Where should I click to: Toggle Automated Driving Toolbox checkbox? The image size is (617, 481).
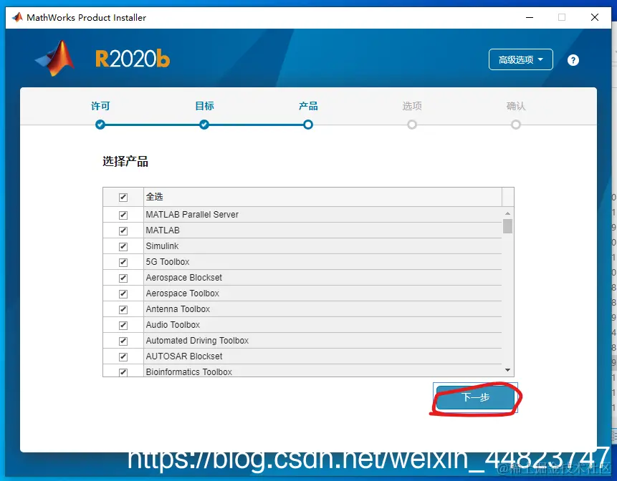pos(123,341)
